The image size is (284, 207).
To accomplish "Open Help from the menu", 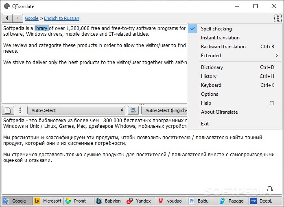I will point(235,103).
